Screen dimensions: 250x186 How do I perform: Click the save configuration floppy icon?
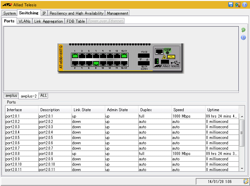pyautogui.click(x=231, y=5)
